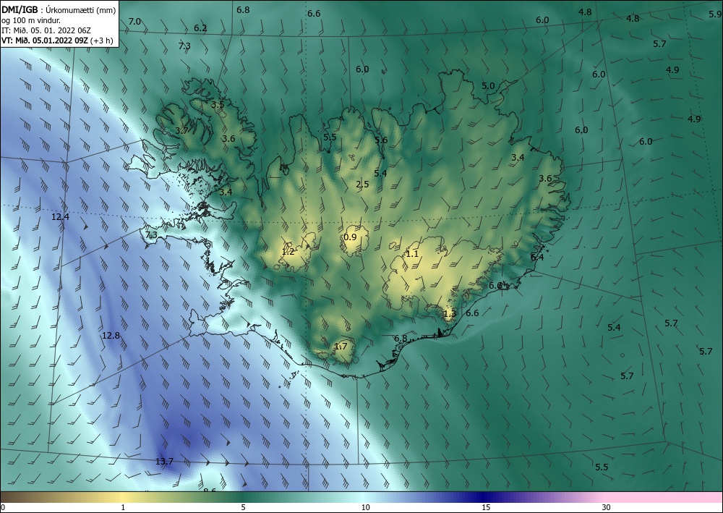Select the 6.2 value label

[x=200, y=27]
